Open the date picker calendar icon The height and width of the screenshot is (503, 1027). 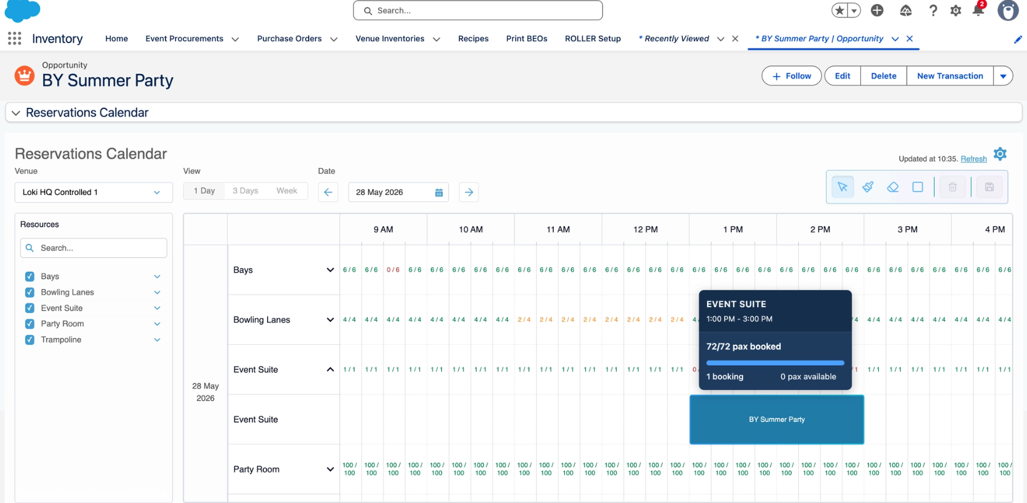(x=439, y=192)
